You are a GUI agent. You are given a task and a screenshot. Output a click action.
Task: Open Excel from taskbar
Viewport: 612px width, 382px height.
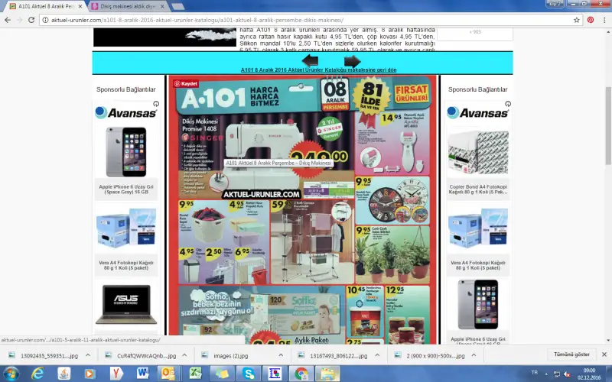[x=195, y=374]
